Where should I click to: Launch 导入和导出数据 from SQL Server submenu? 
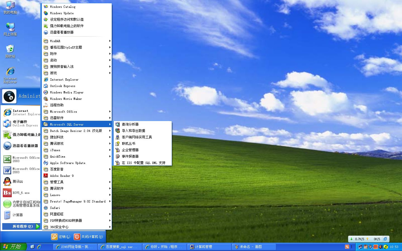coord(143,131)
